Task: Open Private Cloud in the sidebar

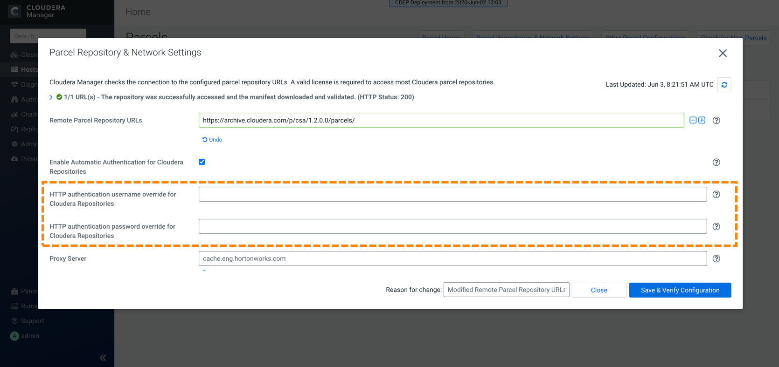Action: click(24, 159)
